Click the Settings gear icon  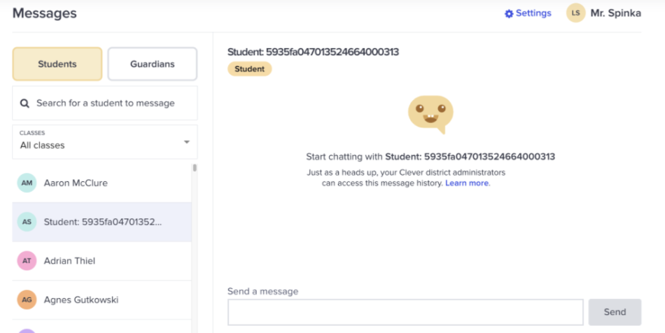(509, 13)
